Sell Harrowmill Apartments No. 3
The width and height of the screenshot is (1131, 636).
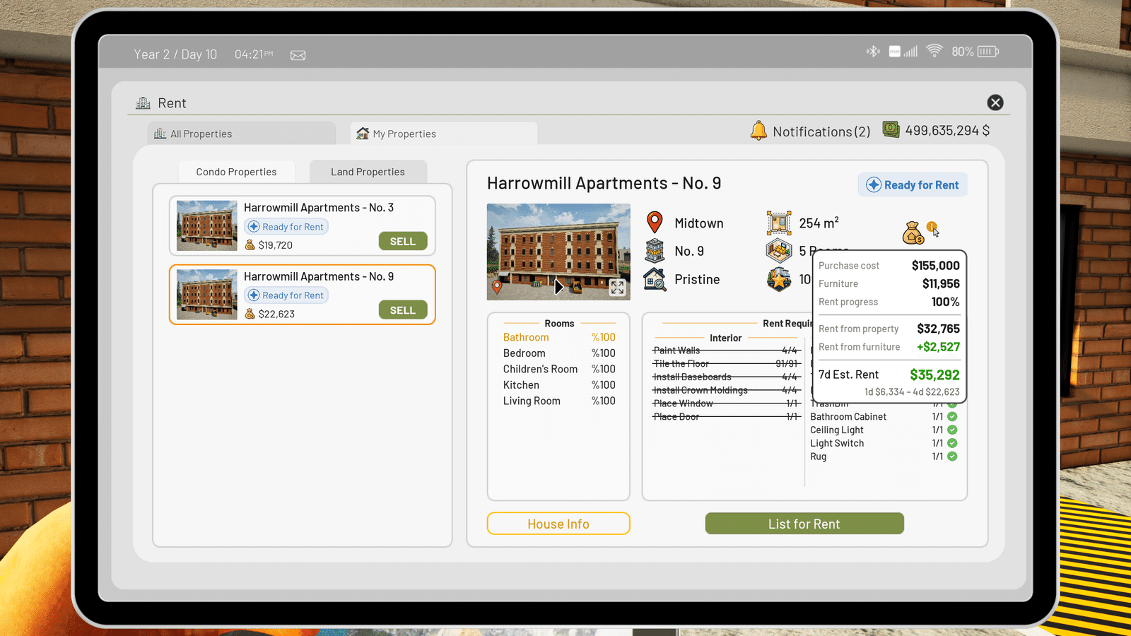(403, 241)
